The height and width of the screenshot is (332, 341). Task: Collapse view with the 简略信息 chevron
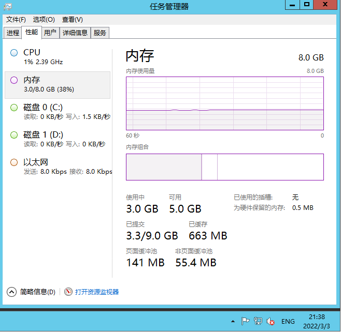coord(11,292)
